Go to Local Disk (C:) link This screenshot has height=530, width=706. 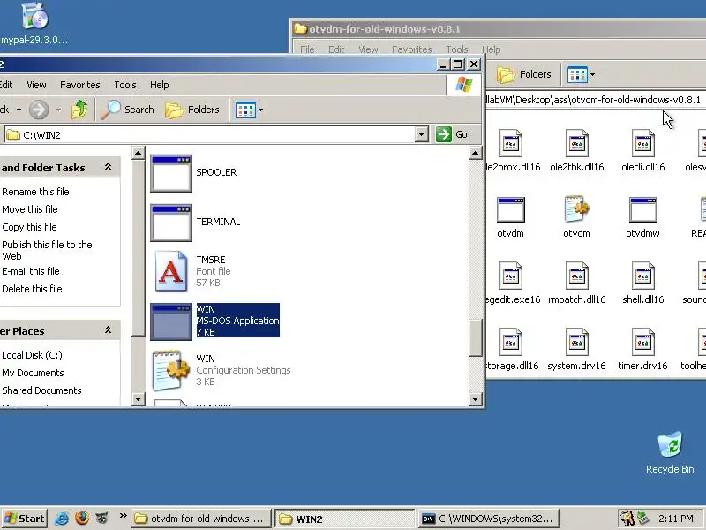coord(32,355)
